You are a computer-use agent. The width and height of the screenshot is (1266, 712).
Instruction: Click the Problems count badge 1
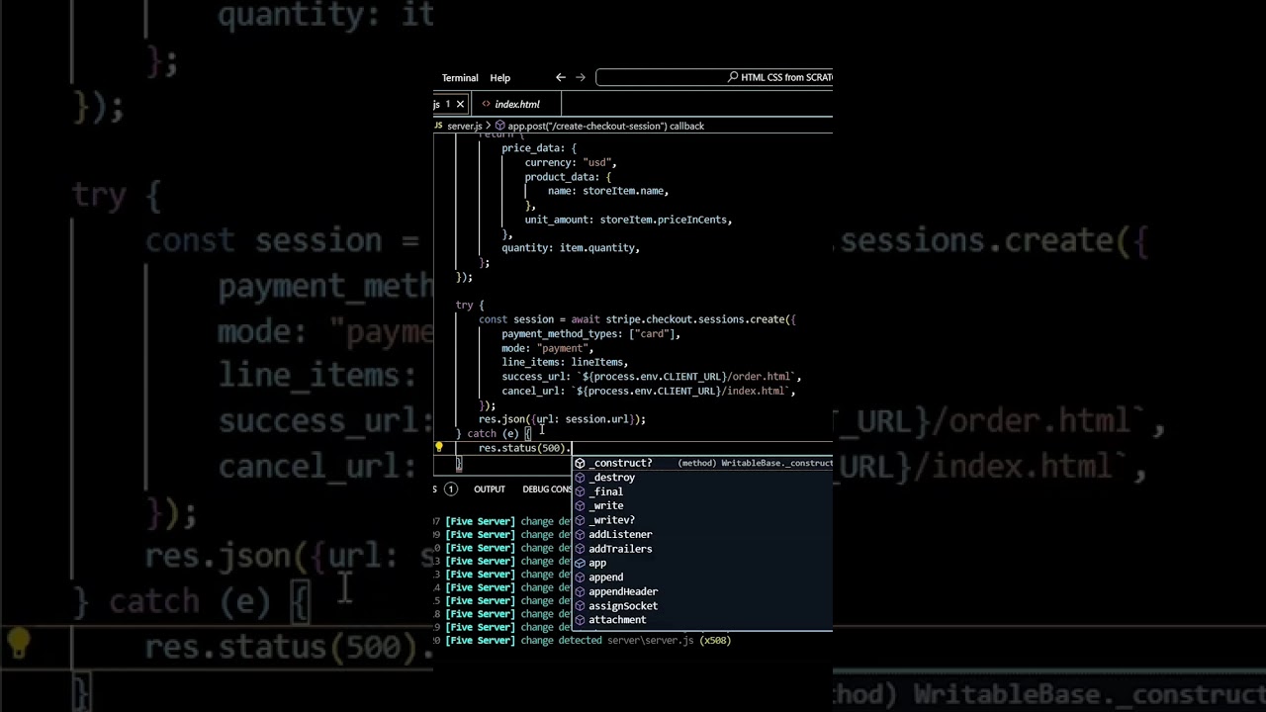pyautogui.click(x=450, y=489)
